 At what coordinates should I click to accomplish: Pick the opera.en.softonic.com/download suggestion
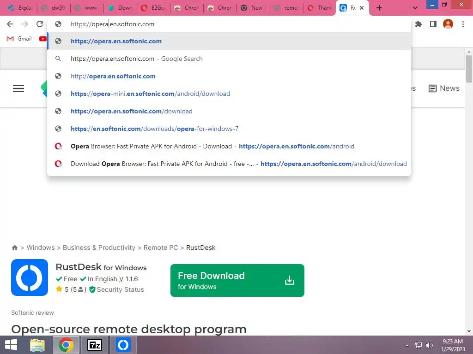229,111
